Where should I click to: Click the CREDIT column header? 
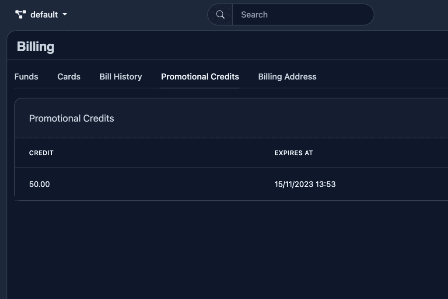click(41, 153)
